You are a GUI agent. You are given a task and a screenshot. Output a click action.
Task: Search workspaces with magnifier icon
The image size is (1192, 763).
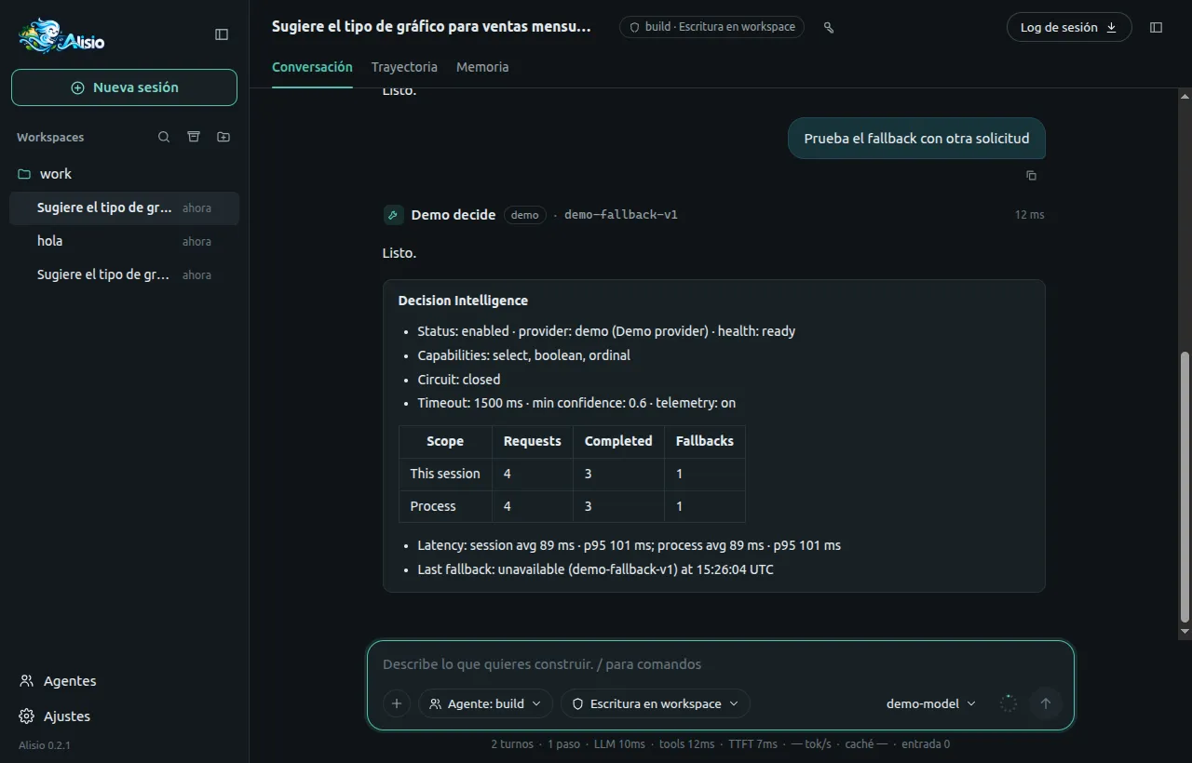[x=164, y=137]
